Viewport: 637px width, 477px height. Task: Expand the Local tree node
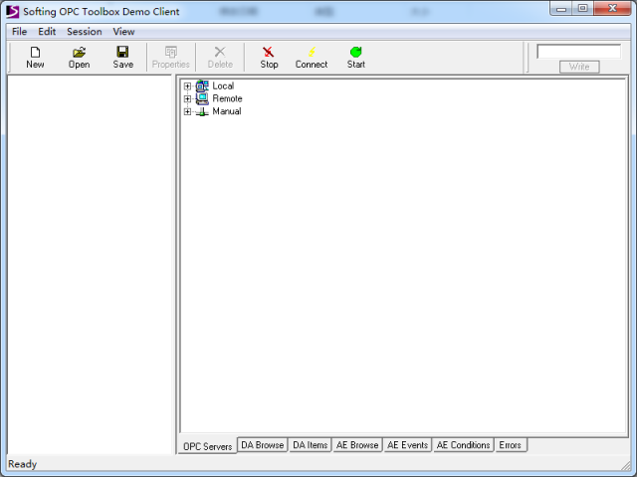[x=187, y=86]
